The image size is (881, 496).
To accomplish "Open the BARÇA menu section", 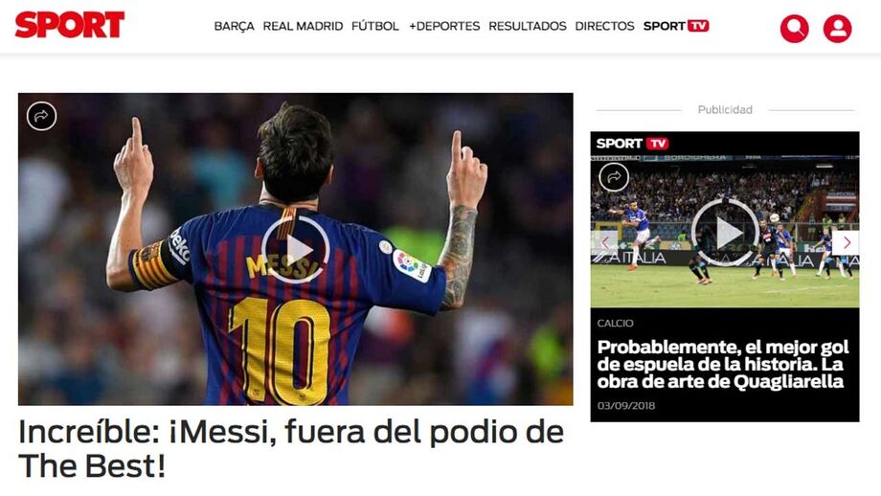I will (234, 27).
